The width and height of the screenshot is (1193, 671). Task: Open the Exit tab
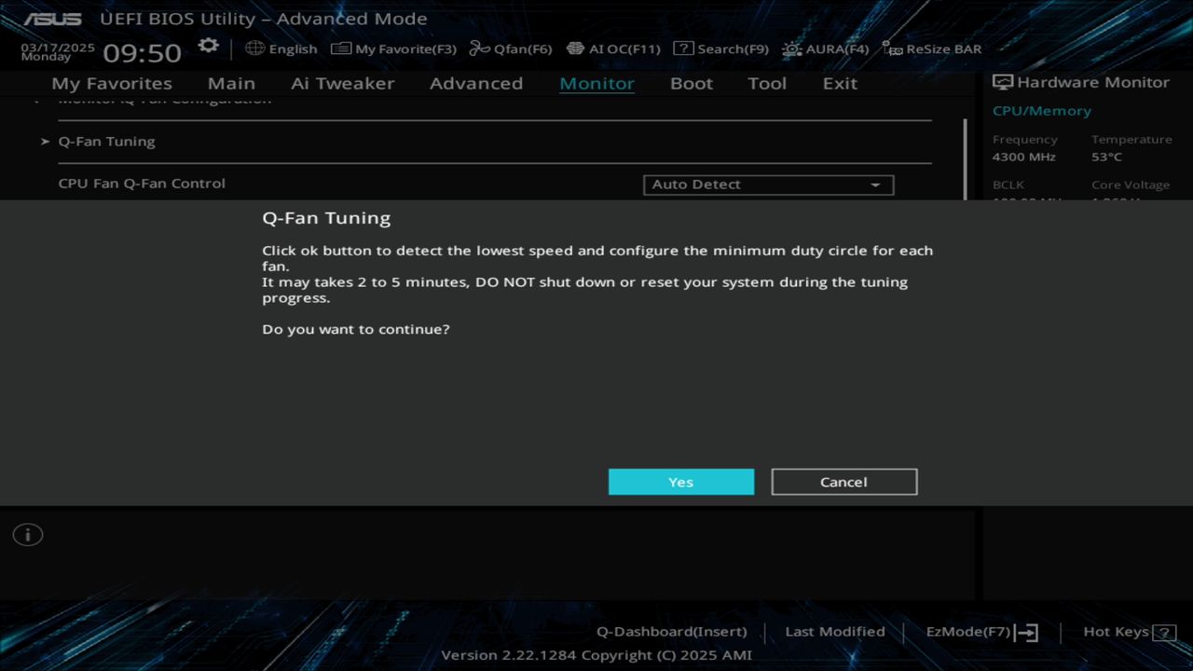pyautogui.click(x=840, y=83)
